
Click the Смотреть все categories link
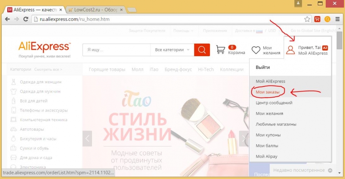[48, 69]
